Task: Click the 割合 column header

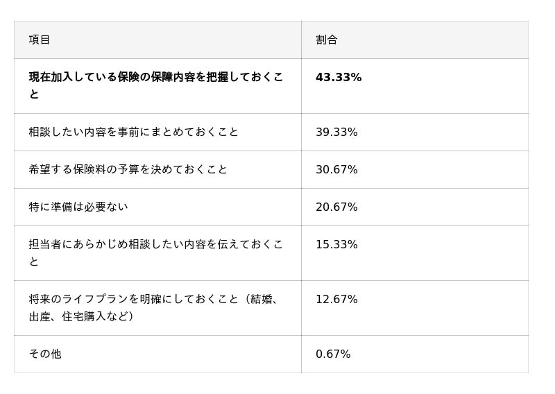Action: 326,40
